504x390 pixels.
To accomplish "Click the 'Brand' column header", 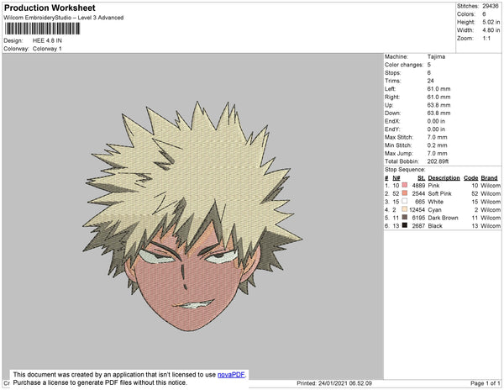I will [489, 178].
